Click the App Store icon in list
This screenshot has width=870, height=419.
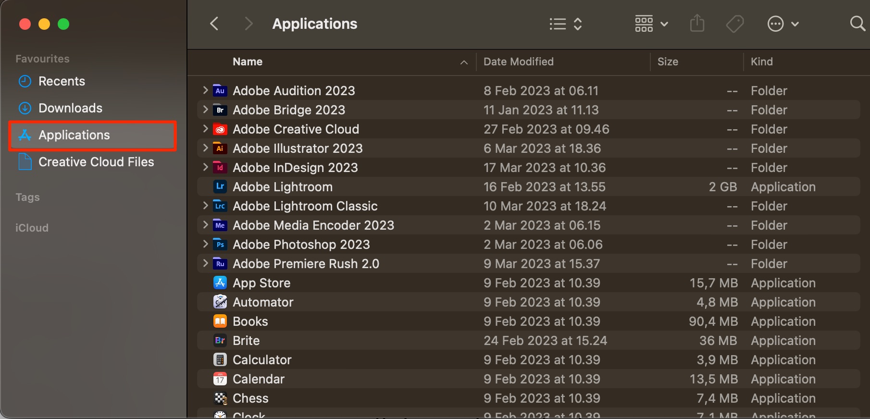click(220, 283)
